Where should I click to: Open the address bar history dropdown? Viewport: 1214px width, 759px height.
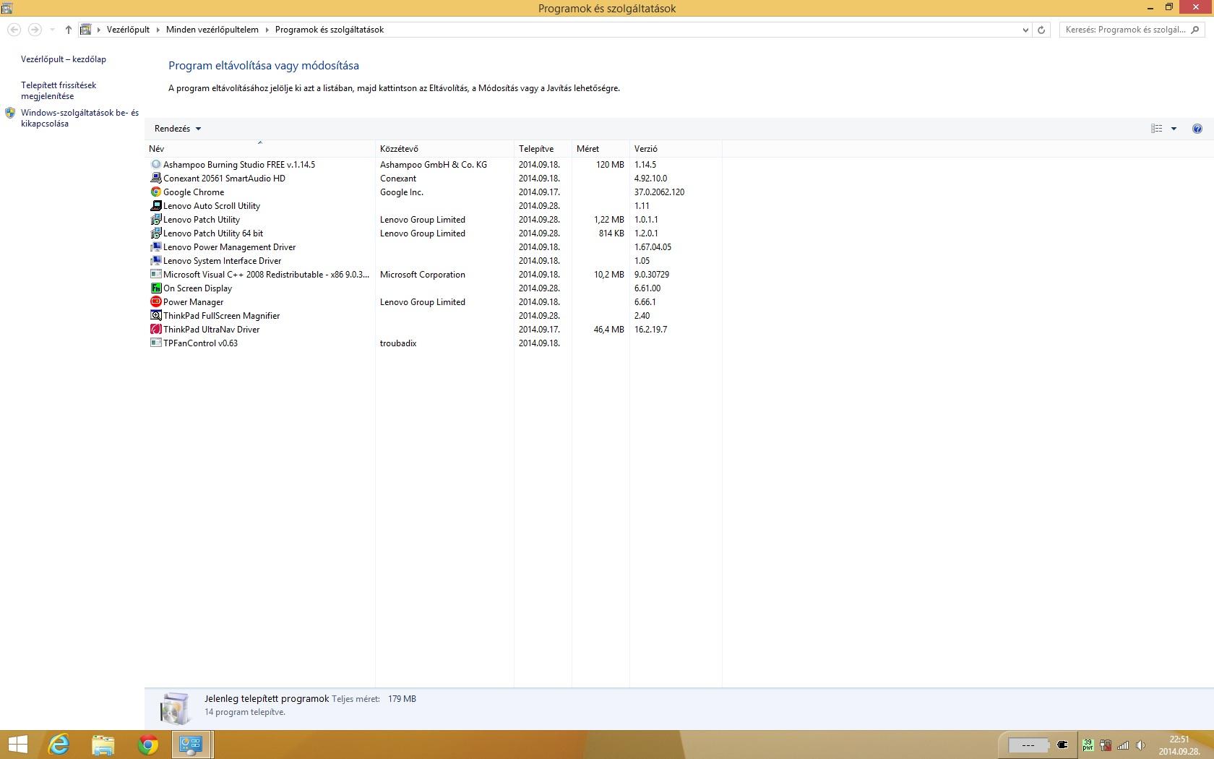pos(1025,30)
